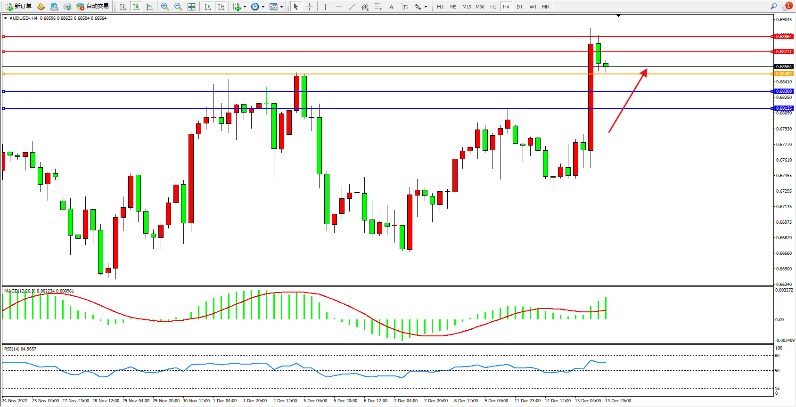Click the chart shift marker triangle at top
Viewport: 796px width, 407px height.
coord(618,16)
